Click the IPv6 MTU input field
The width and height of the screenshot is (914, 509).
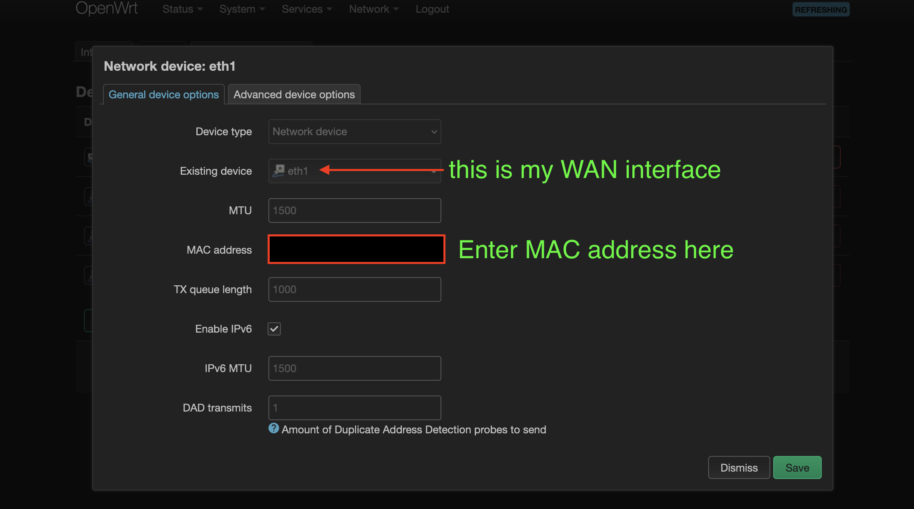354,368
